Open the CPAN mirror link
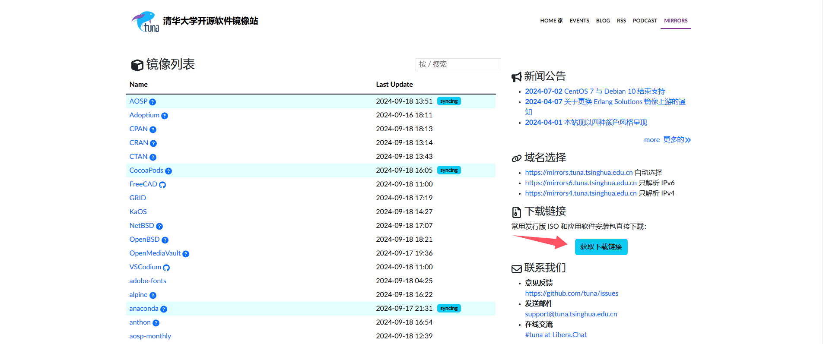 (x=138, y=129)
